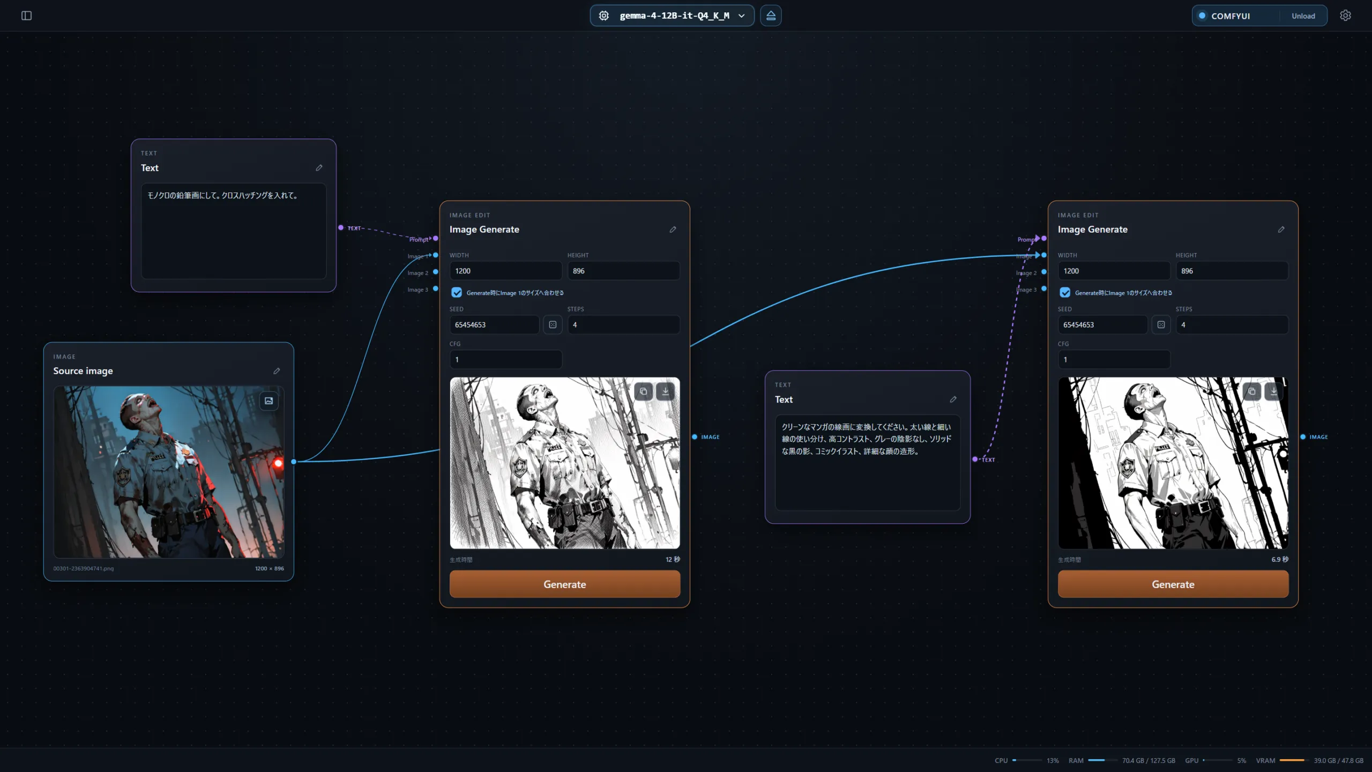Click the 39.0 GB / 47.8 GB VRAM readout

pyautogui.click(x=1338, y=761)
